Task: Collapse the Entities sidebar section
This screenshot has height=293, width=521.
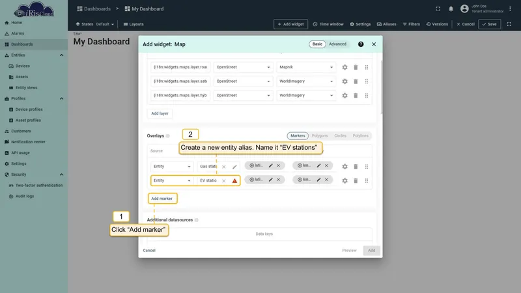Action: pos(61,55)
